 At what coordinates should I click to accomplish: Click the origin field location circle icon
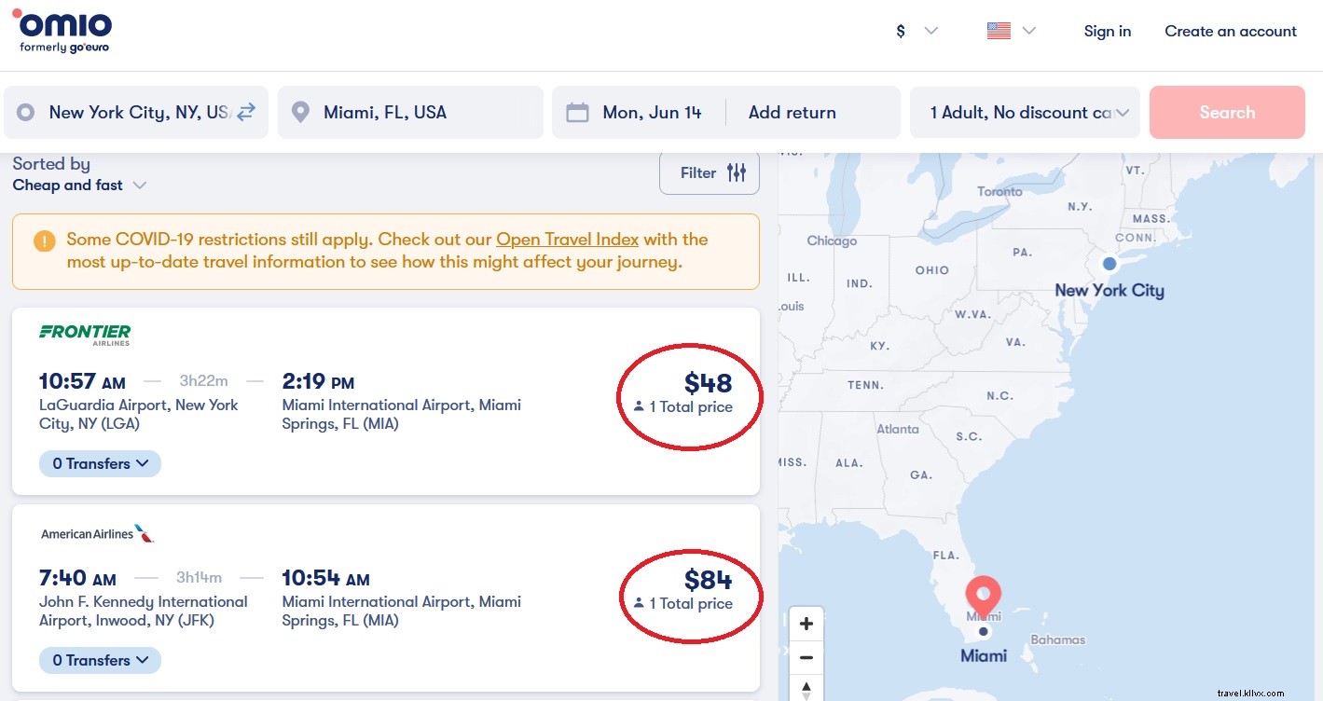coord(25,111)
